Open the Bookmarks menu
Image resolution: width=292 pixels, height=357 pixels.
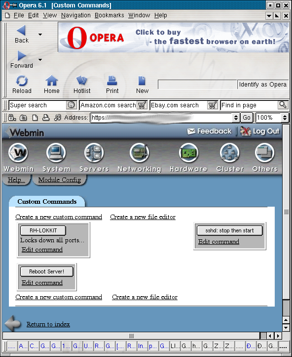[109, 15]
